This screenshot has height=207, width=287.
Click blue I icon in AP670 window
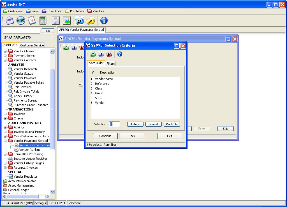point(74,48)
